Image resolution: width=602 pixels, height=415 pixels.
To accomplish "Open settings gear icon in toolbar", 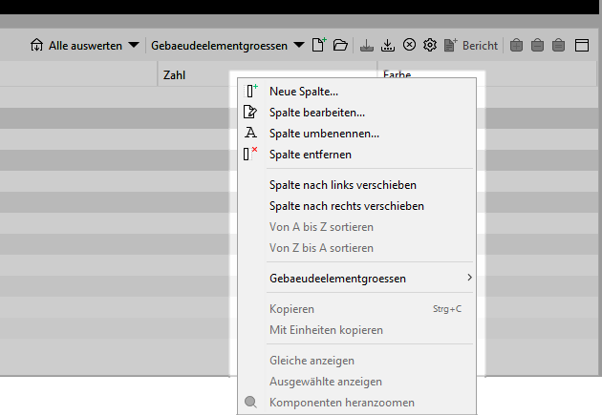I will (x=430, y=45).
